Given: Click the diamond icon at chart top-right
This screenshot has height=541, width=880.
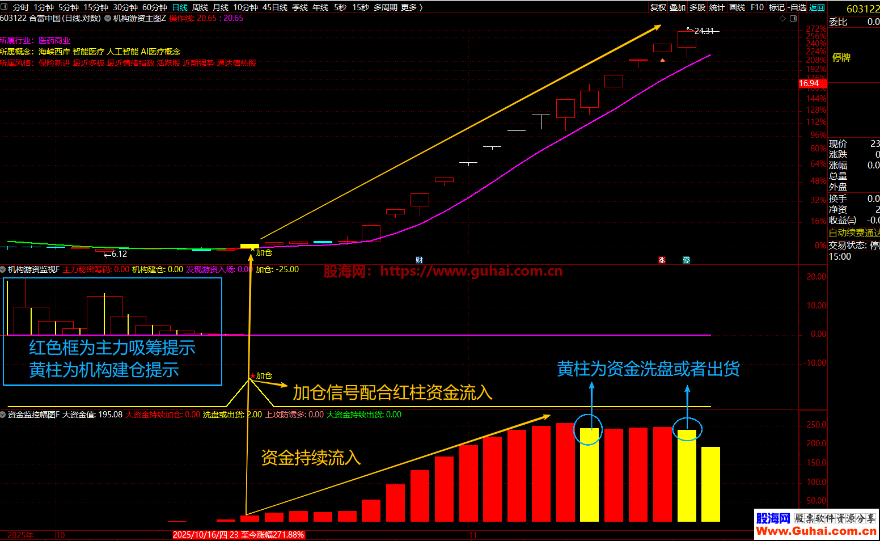Looking at the screenshot, I should tap(783, 18).
